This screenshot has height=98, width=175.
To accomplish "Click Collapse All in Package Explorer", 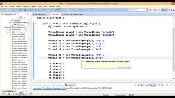I will point(17,18).
